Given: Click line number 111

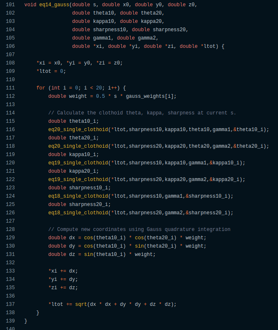Looking at the screenshot, I should (x=10, y=88).
